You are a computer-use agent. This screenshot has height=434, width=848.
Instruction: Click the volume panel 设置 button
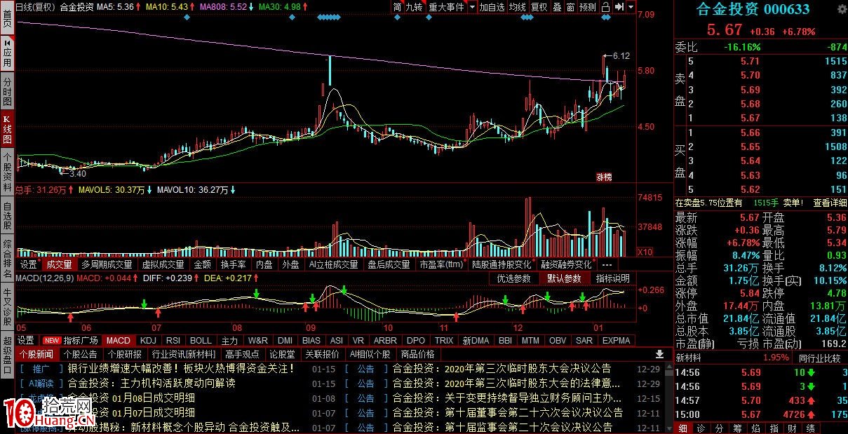(x=29, y=265)
